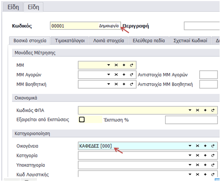Screen dimensions: 221x182
Task: Add a new Κατηγορία with plus icon
Action: point(205,156)
